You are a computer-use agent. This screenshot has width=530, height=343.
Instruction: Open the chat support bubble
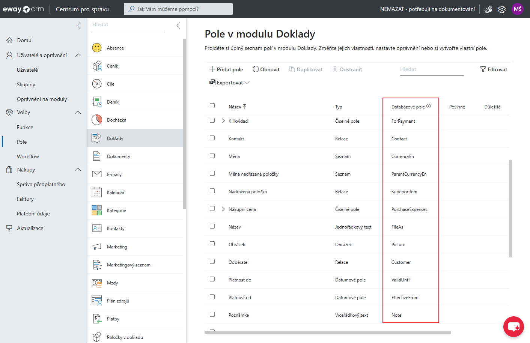(513, 326)
